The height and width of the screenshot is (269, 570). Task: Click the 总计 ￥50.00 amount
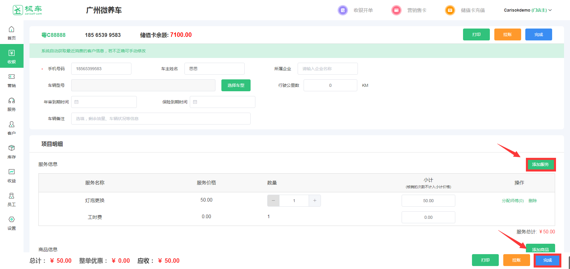[x=61, y=261]
